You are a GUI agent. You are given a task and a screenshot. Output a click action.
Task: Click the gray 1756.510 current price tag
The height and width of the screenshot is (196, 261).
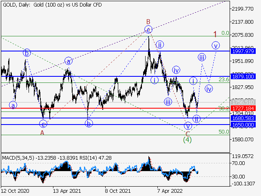(x=243, y=102)
